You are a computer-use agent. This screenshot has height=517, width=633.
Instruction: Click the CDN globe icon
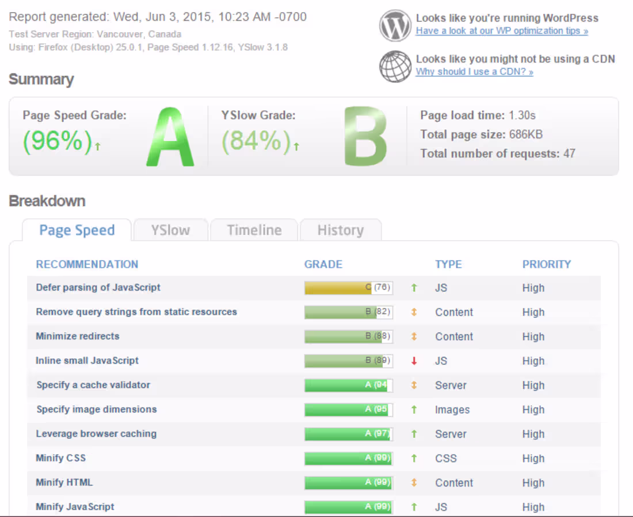pos(395,67)
